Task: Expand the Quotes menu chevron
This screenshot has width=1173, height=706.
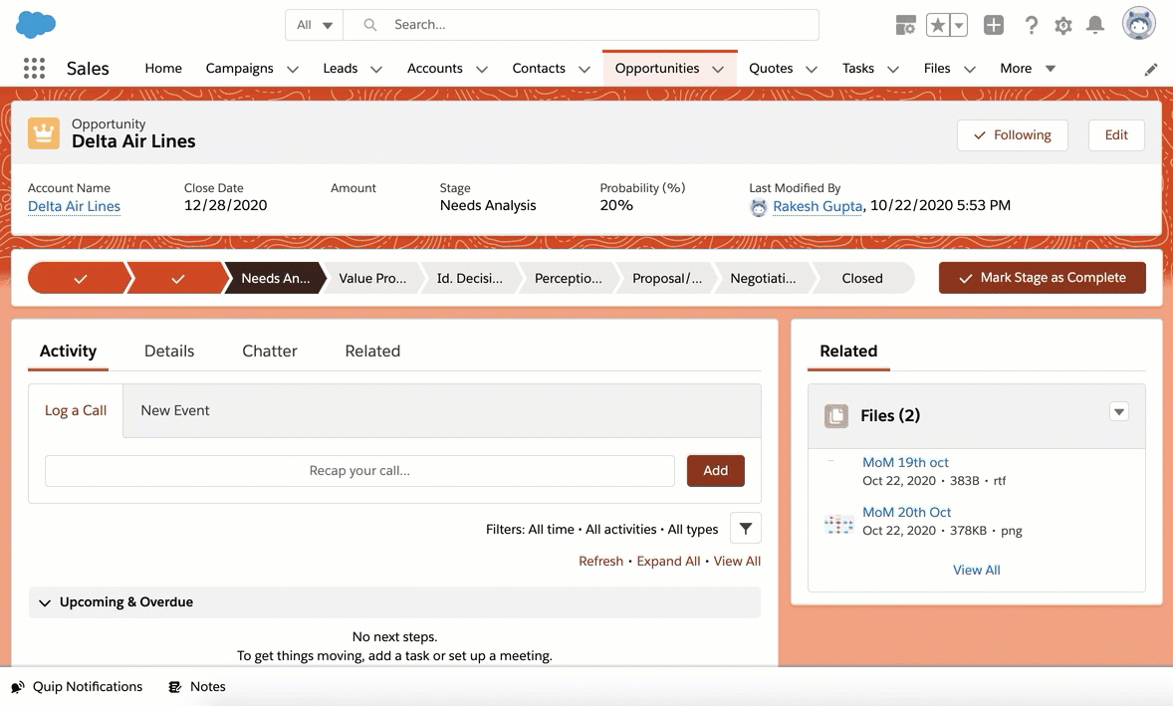Action: pyautogui.click(x=811, y=70)
